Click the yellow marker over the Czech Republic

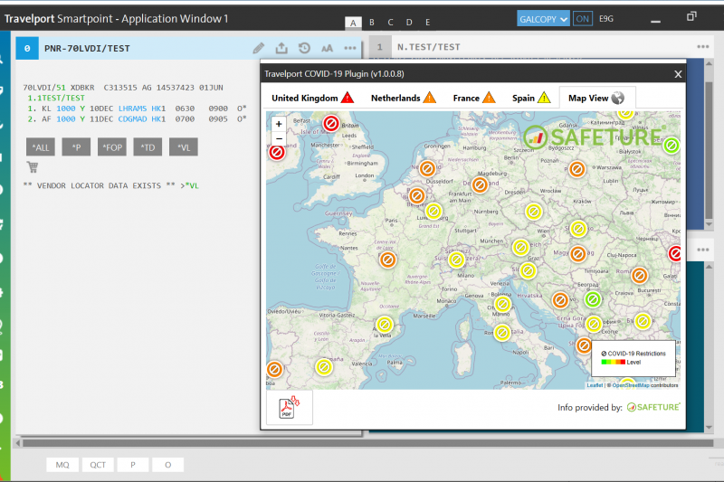[533, 212]
